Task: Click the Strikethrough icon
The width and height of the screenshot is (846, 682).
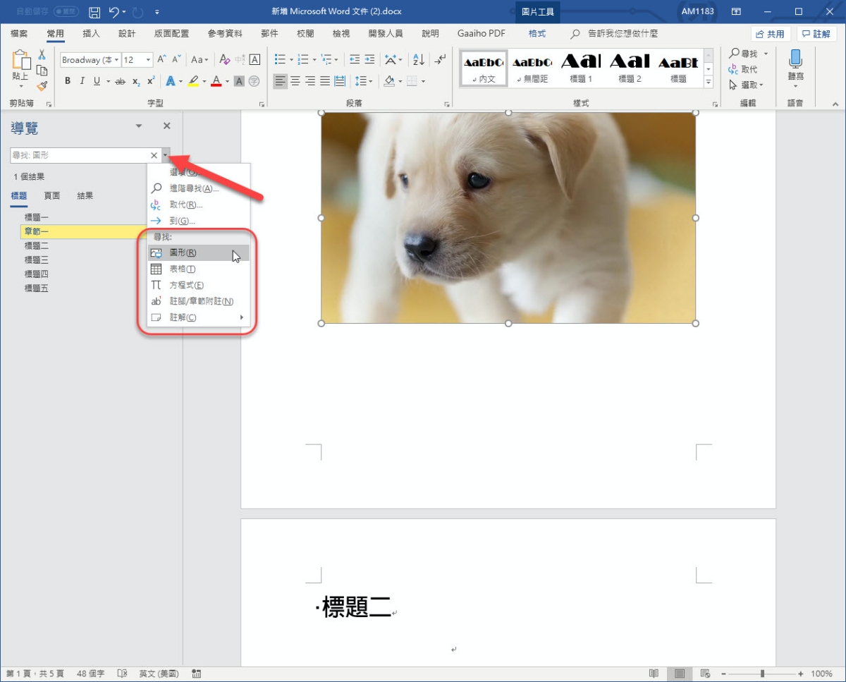Action: (120, 81)
